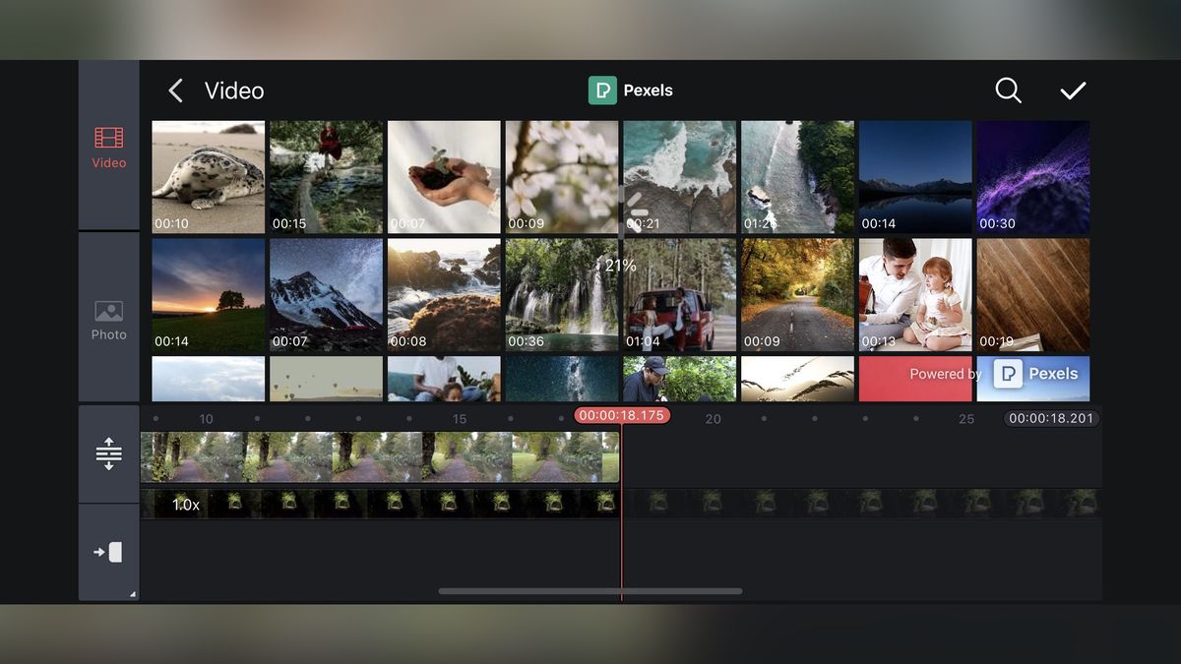1181x664 pixels.
Task: Click the clip extract icon in lower sidebar
Action: click(108, 552)
